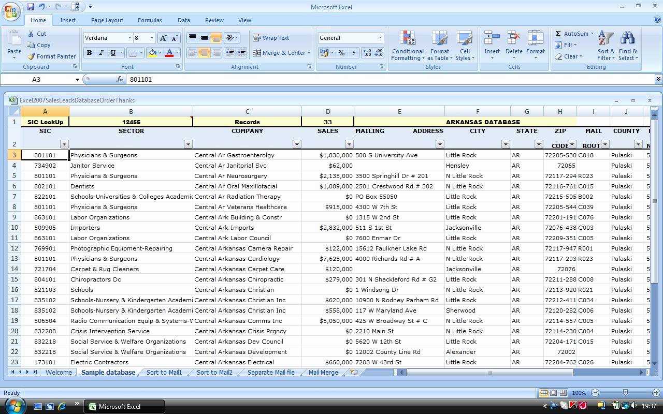Zoom out with the minus button
Viewport: 663px width, 414px height.
click(x=595, y=393)
